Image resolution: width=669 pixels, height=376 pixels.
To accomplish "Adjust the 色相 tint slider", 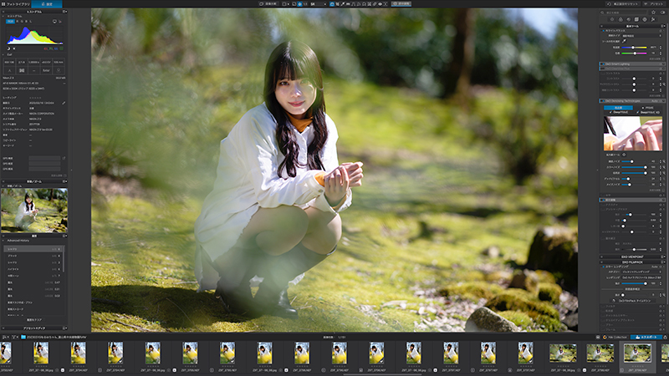I will pos(634,53).
